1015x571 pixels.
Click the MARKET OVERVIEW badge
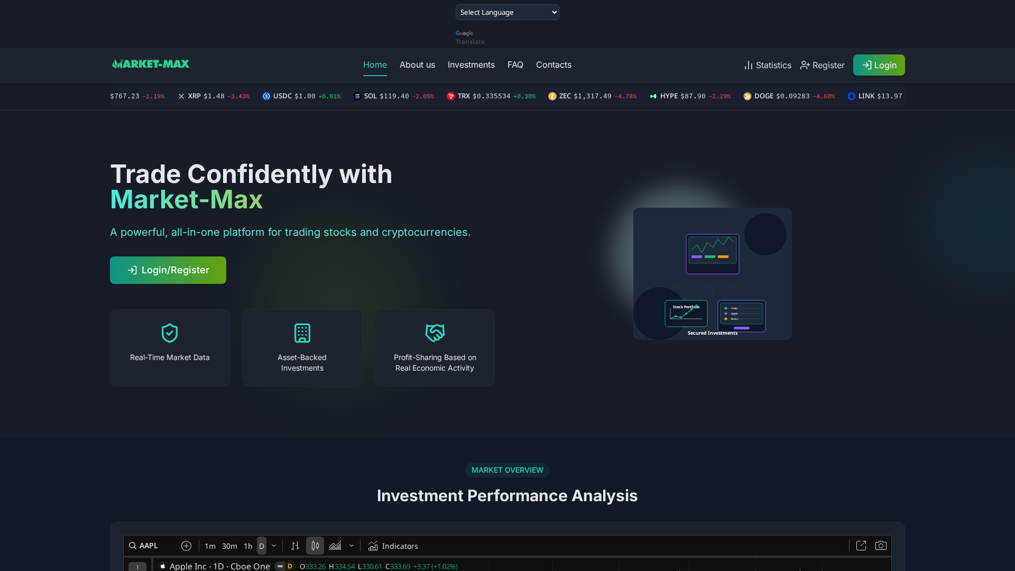coord(507,470)
